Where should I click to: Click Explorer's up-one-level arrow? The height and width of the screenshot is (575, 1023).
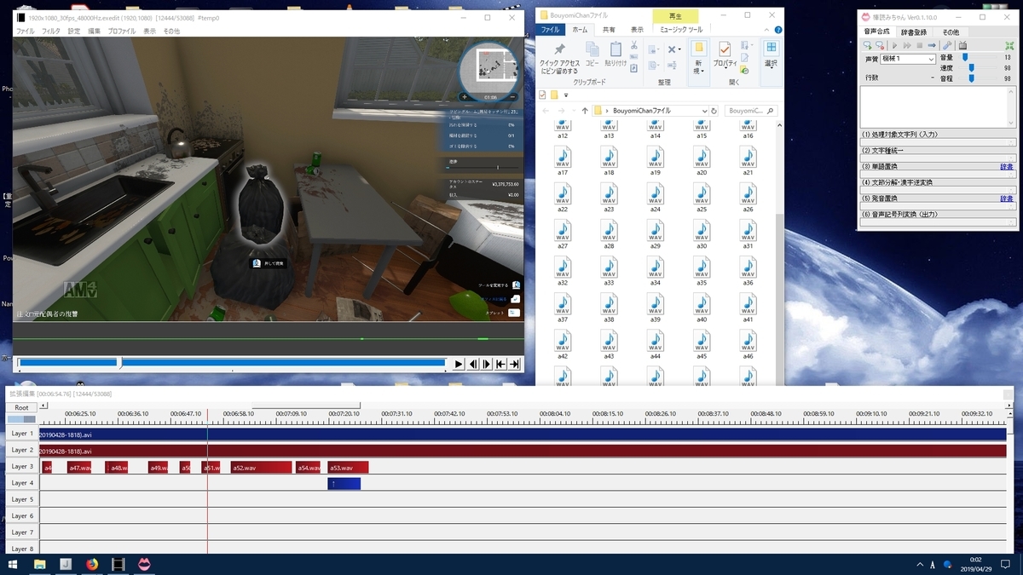pyautogui.click(x=585, y=111)
